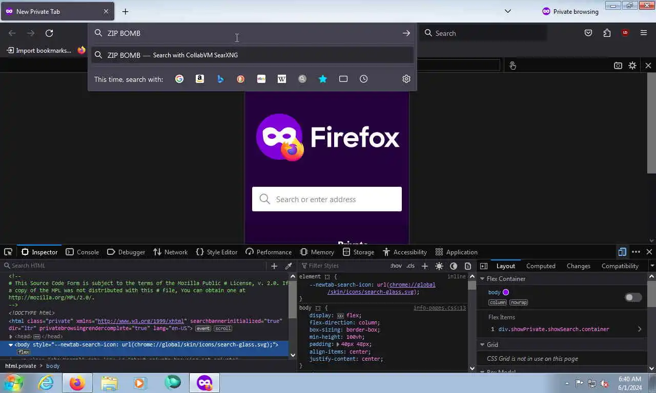Toggle :hov pseudo-class panel
This screenshot has height=393, width=656.
pos(396,266)
